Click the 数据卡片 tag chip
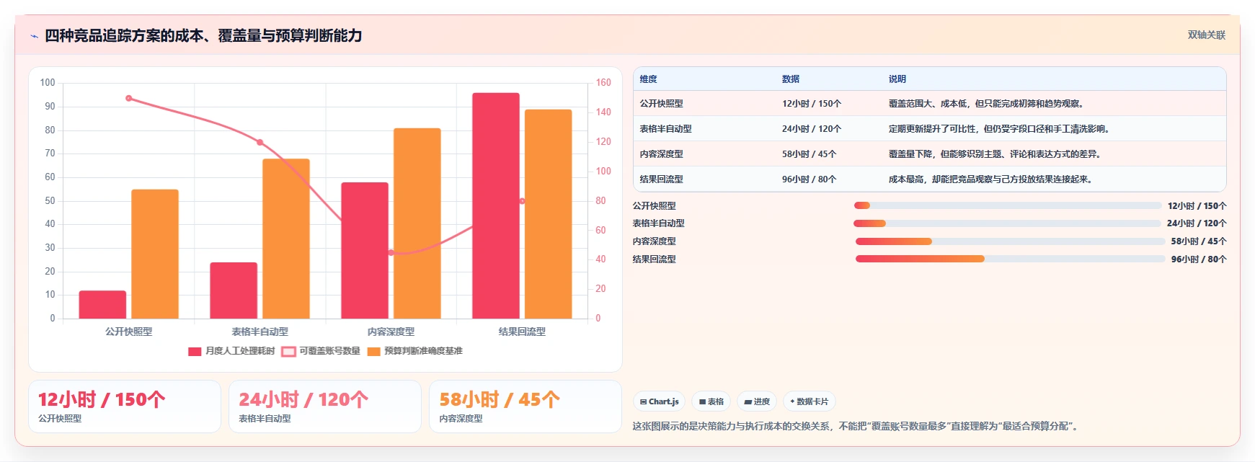Image resolution: width=1255 pixels, height=462 pixels. coord(809,401)
